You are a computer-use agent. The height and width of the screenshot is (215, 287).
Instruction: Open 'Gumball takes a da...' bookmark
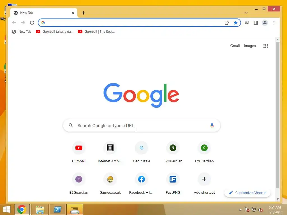(55, 32)
